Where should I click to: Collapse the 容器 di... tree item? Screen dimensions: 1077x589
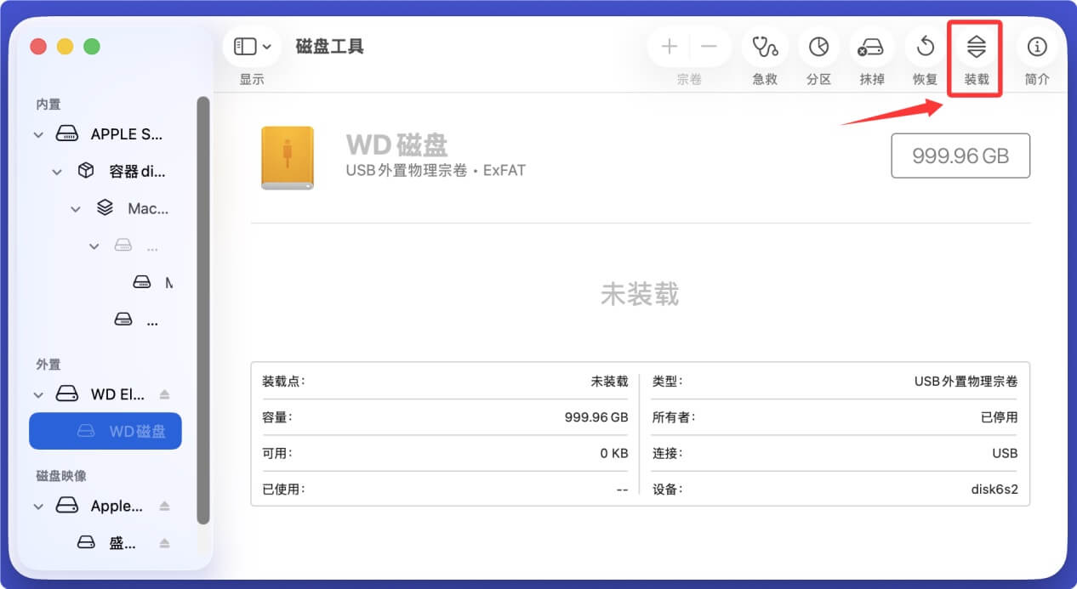click(57, 171)
